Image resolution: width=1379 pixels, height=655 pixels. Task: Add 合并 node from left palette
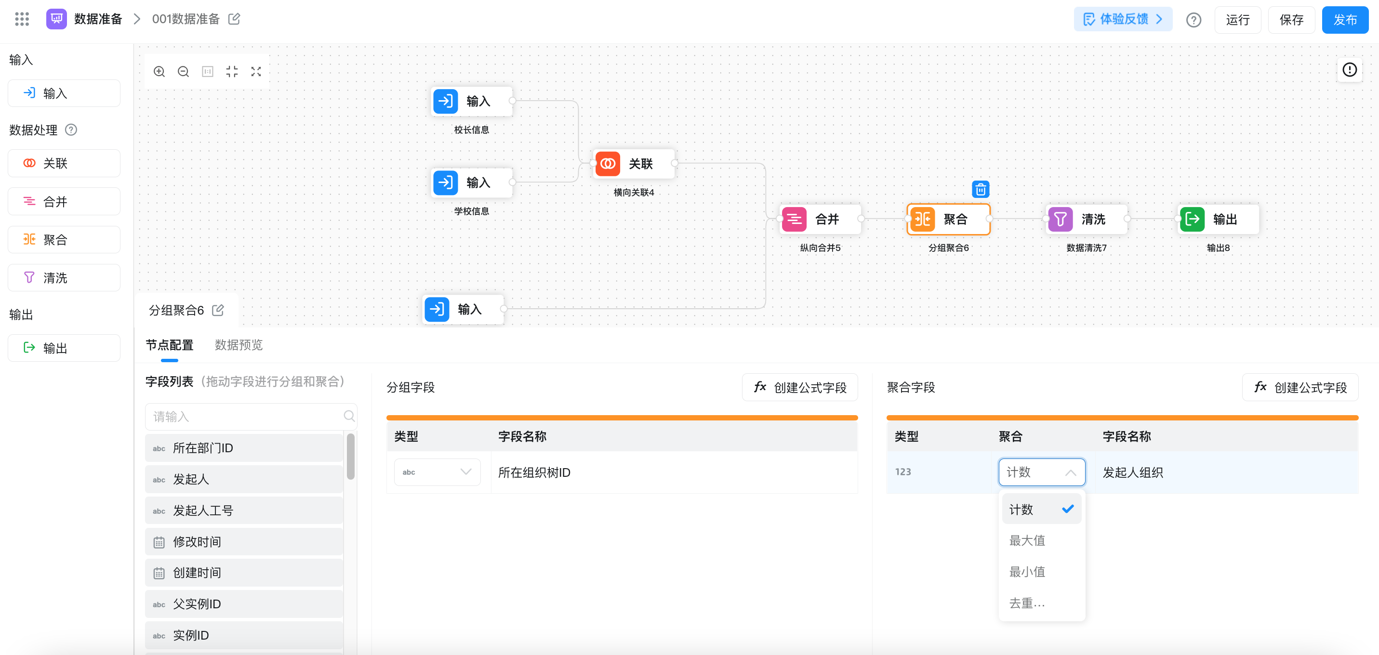click(x=64, y=201)
